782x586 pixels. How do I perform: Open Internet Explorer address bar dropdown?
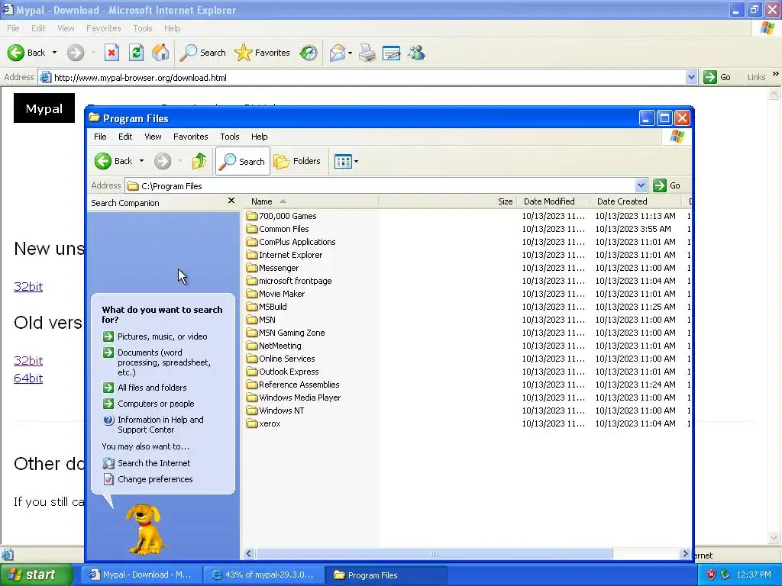(691, 77)
